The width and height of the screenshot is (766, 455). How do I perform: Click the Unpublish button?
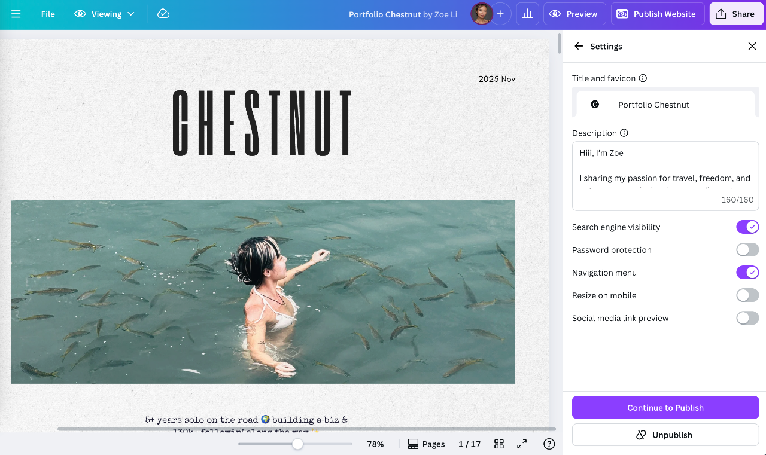tap(665, 435)
